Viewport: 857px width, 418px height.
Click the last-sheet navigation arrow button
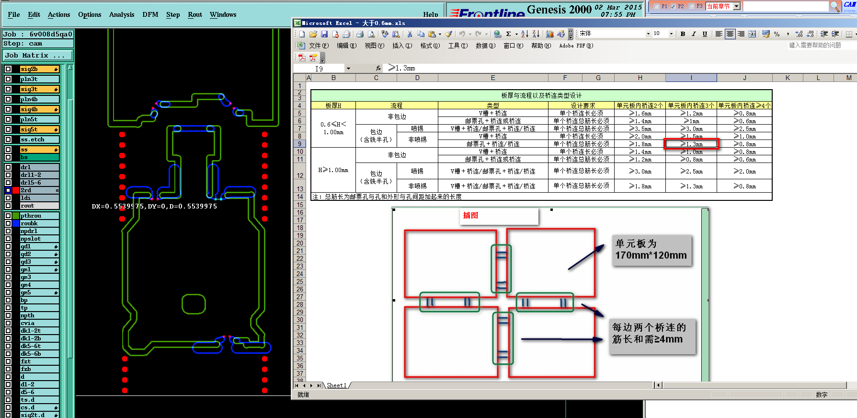pos(319,385)
